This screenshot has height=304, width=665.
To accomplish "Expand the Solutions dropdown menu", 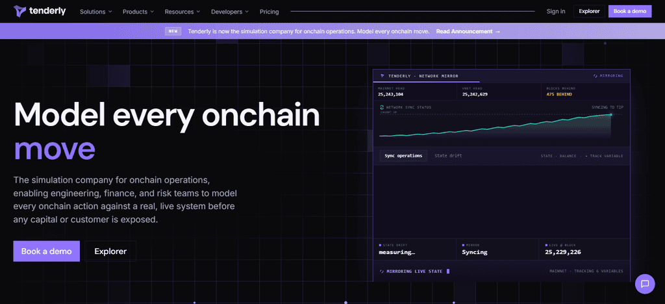I will (96, 12).
